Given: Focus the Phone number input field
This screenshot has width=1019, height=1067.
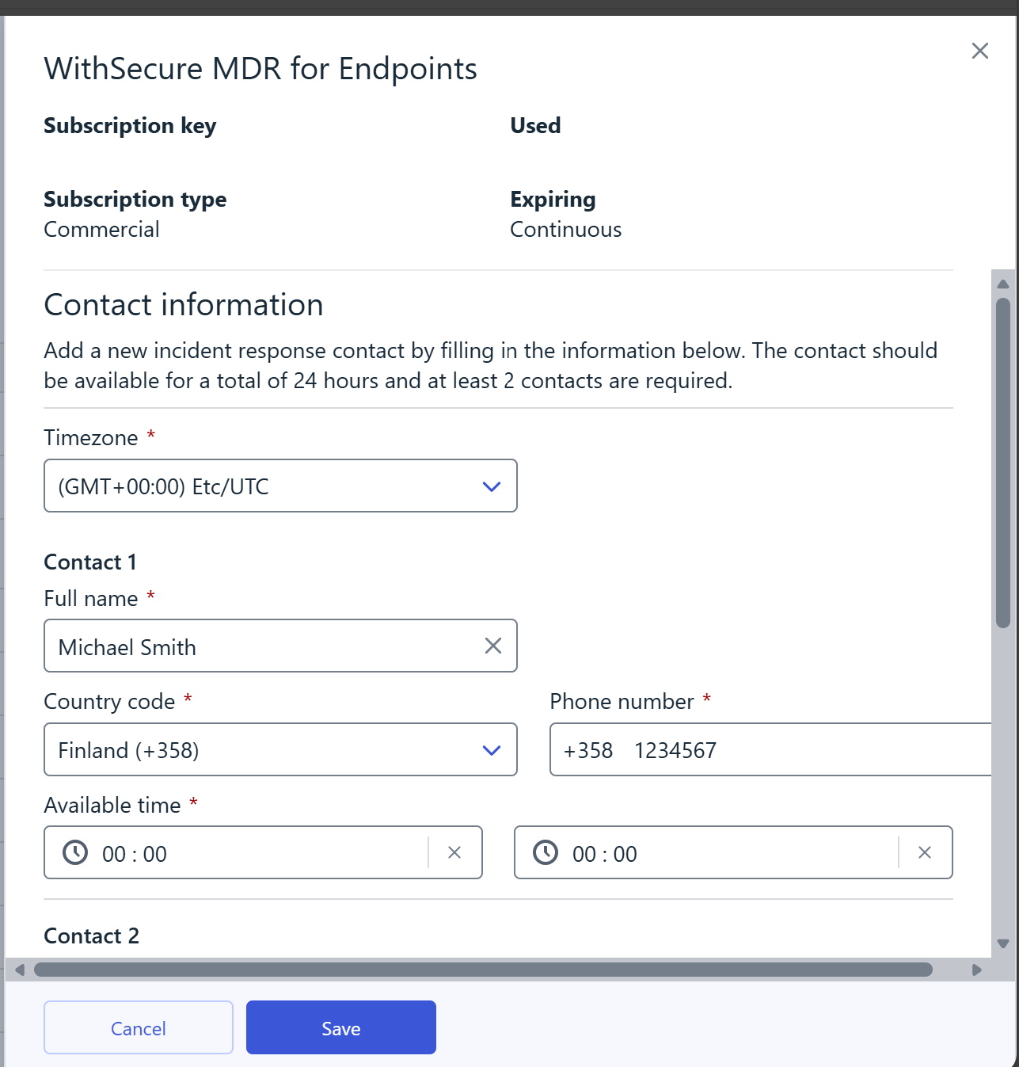Looking at the screenshot, I should coord(792,749).
